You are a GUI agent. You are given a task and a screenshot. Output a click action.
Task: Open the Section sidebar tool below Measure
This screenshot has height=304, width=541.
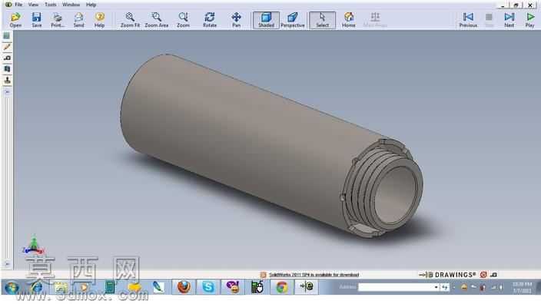tap(7, 69)
